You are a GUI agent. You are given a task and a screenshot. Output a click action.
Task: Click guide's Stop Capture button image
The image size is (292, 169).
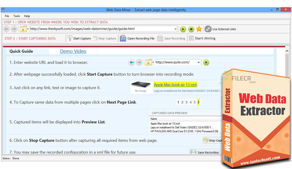213,140
